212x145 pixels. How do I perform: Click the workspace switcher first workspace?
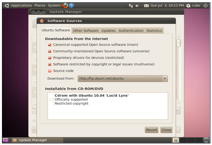[176, 140]
